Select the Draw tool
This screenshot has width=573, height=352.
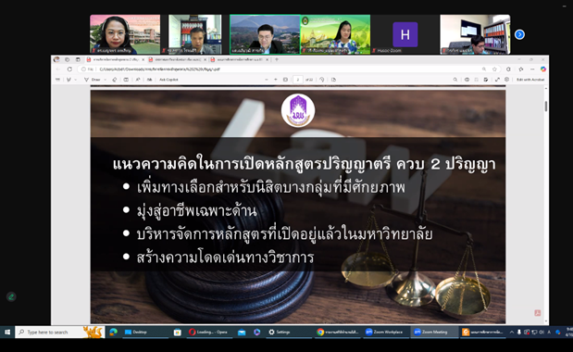click(93, 80)
